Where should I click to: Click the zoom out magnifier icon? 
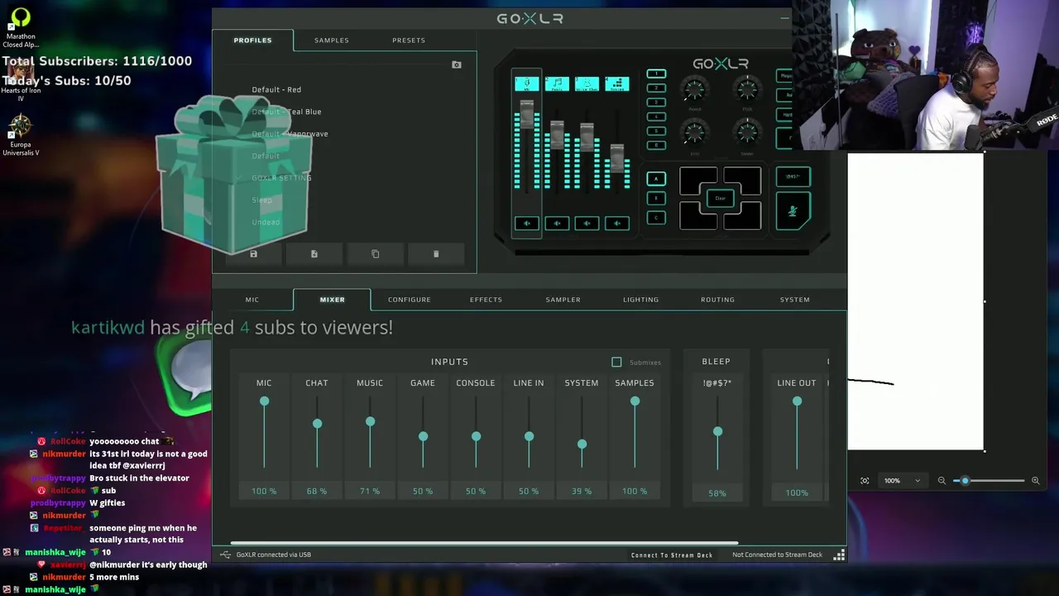click(x=942, y=481)
